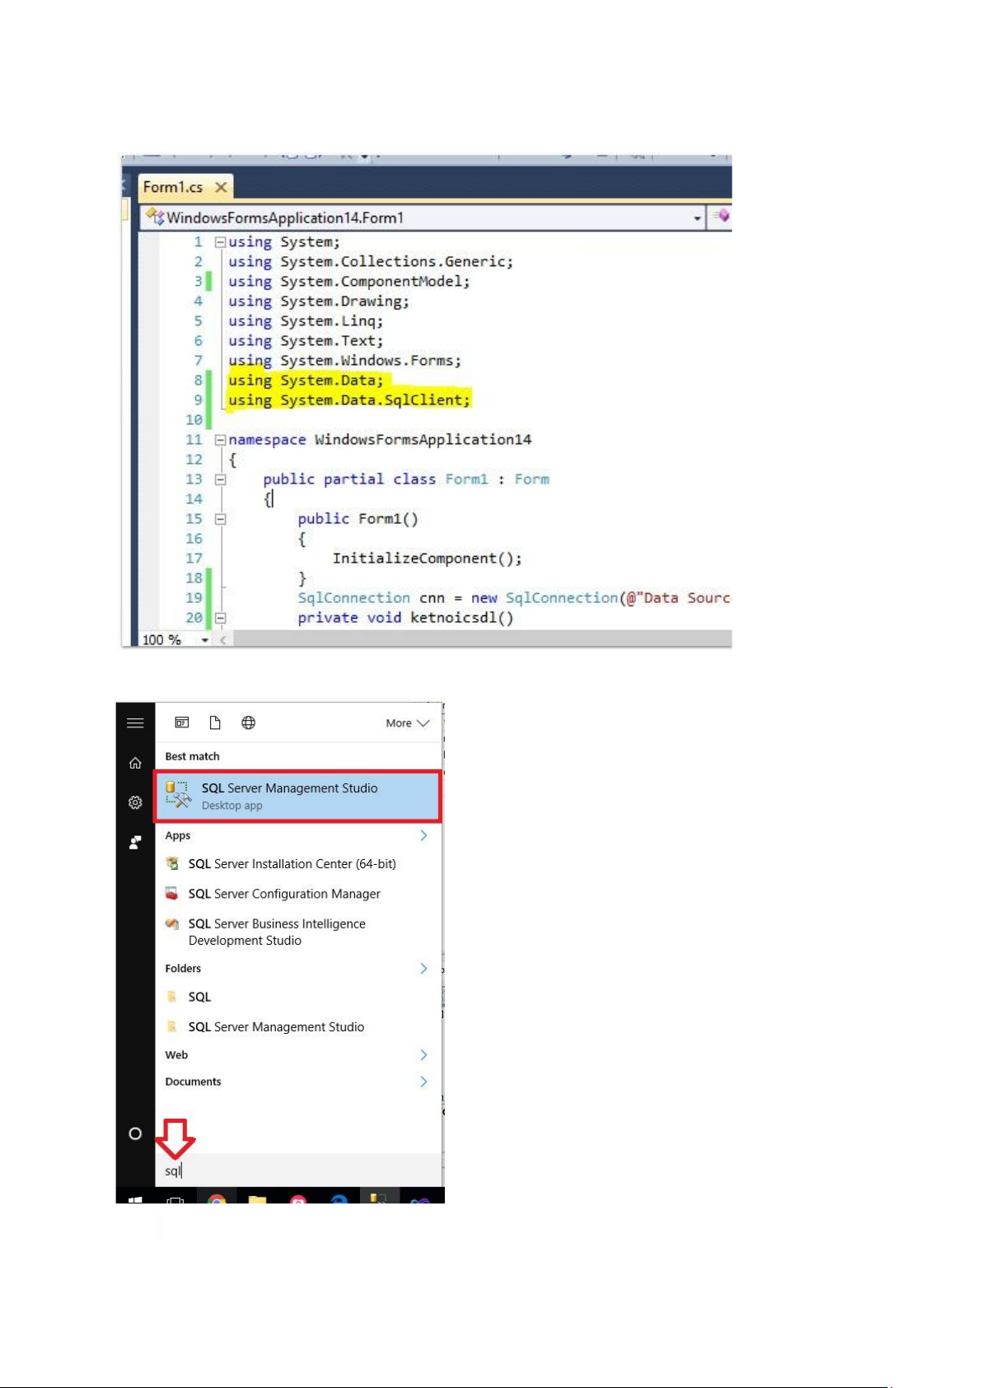The height and width of the screenshot is (1388, 982).
Task: Click the line "using System.Data;"
Action: click(x=306, y=381)
